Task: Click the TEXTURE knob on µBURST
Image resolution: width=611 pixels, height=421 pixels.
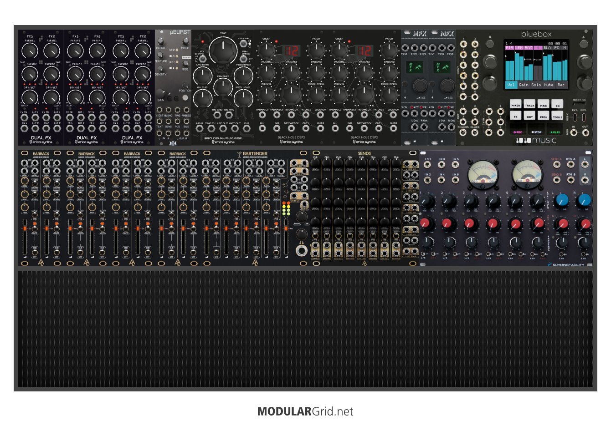Action: click(x=160, y=55)
